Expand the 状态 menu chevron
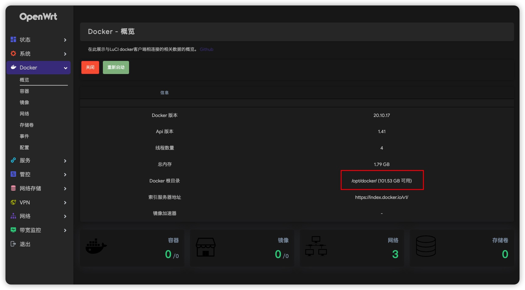 (65, 40)
